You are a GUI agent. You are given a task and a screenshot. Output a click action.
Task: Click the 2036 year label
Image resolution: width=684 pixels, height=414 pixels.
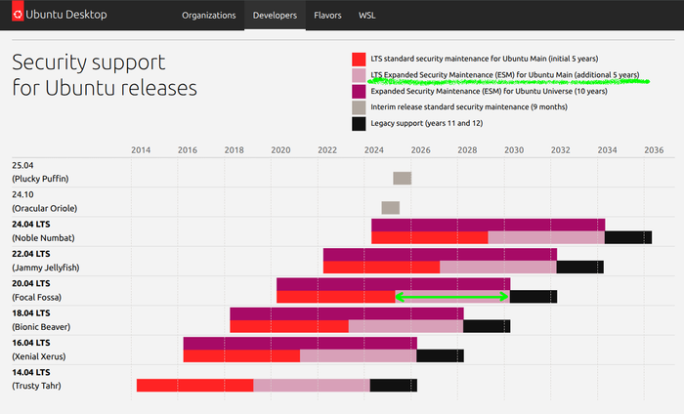click(x=654, y=150)
